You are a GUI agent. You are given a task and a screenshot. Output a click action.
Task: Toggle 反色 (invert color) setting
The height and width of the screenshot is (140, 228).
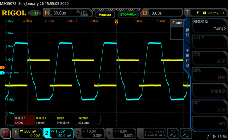[x=209, y=58]
